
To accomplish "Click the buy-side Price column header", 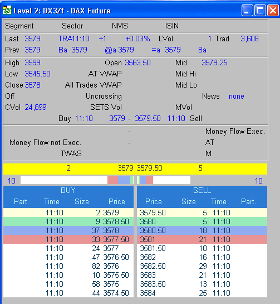I will pos(117,201).
